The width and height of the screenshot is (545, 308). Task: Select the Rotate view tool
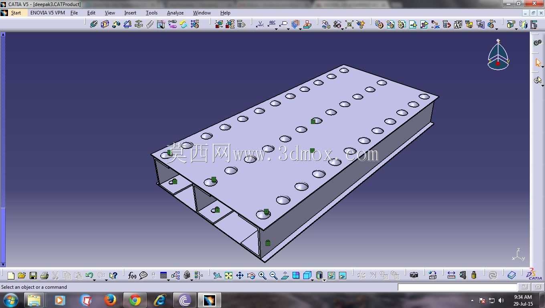click(x=251, y=275)
